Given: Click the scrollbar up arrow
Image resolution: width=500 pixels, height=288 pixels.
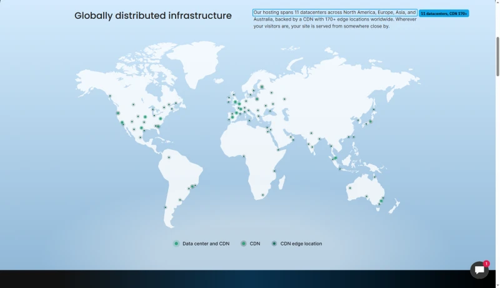Looking at the screenshot, I should point(497,2).
